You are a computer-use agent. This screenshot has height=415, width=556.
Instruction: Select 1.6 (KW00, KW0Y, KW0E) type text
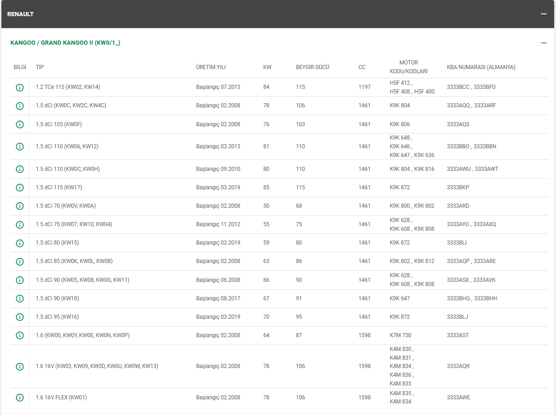83,335
